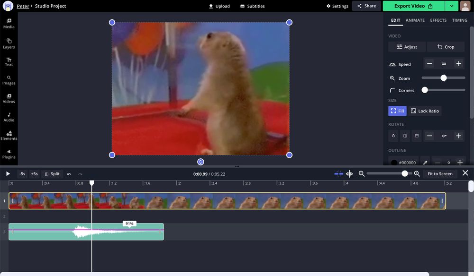
Task: Select the Text tool from the sidebar
Action: (9, 60)
